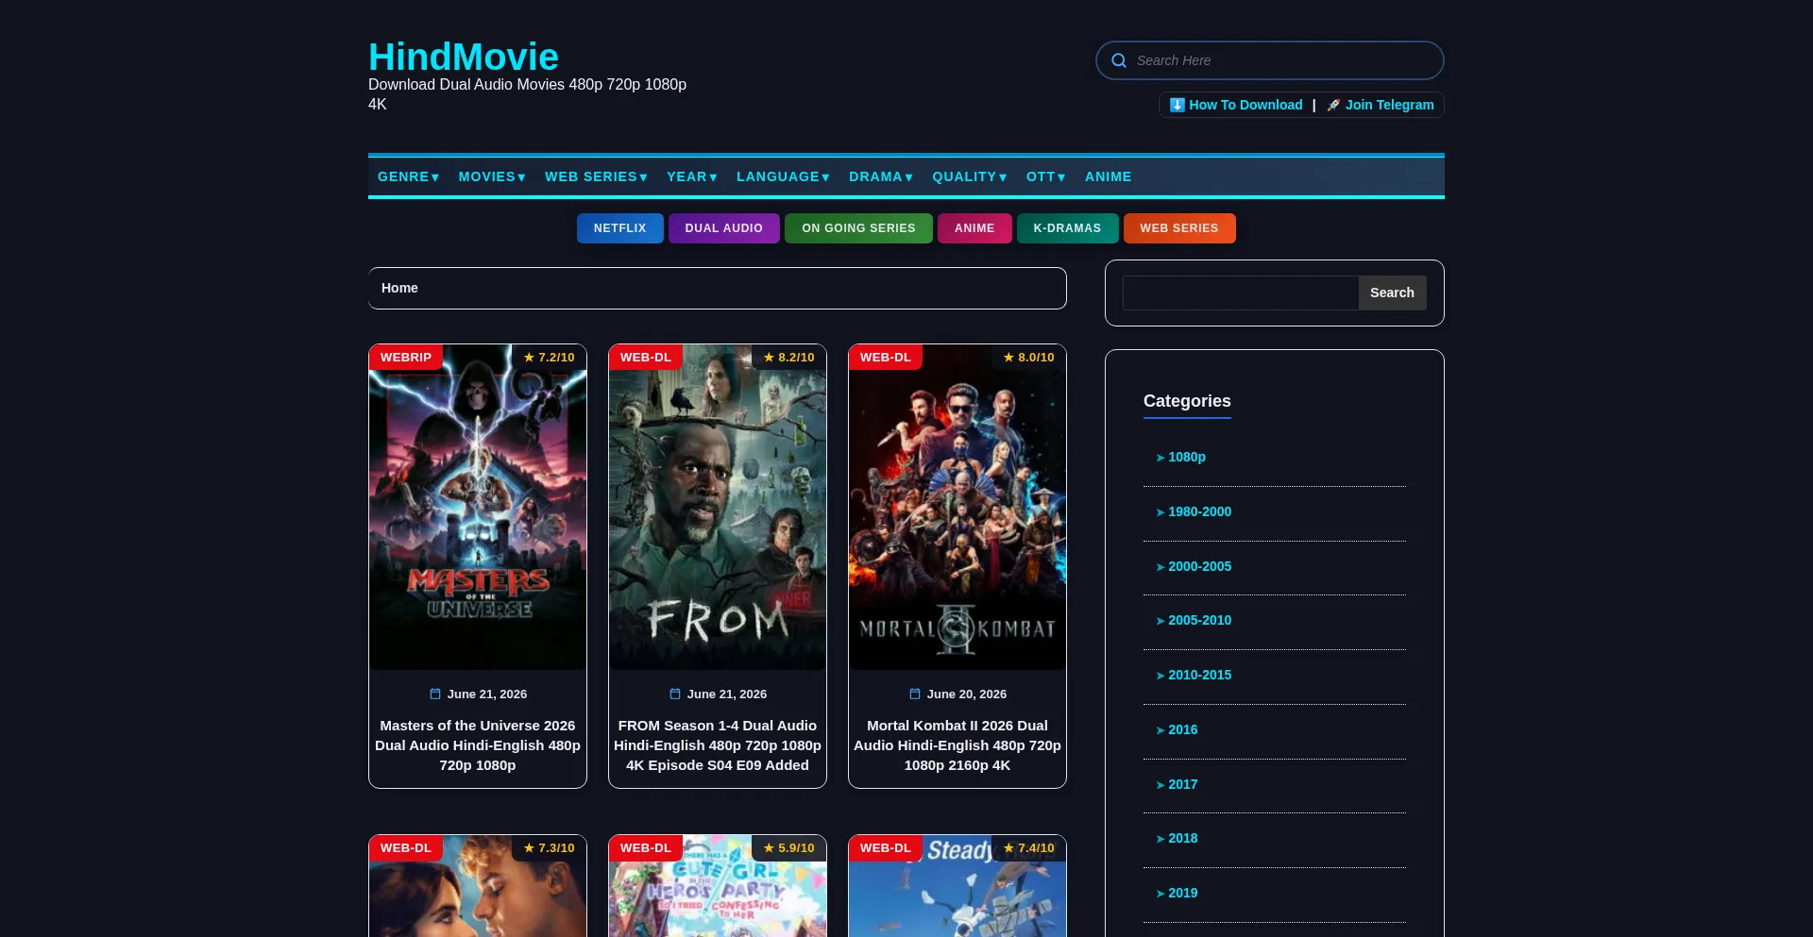Open Masters of the Universe 2026 title link
This screenshot has height=937, width=1813.
click(x=478, y=745)
